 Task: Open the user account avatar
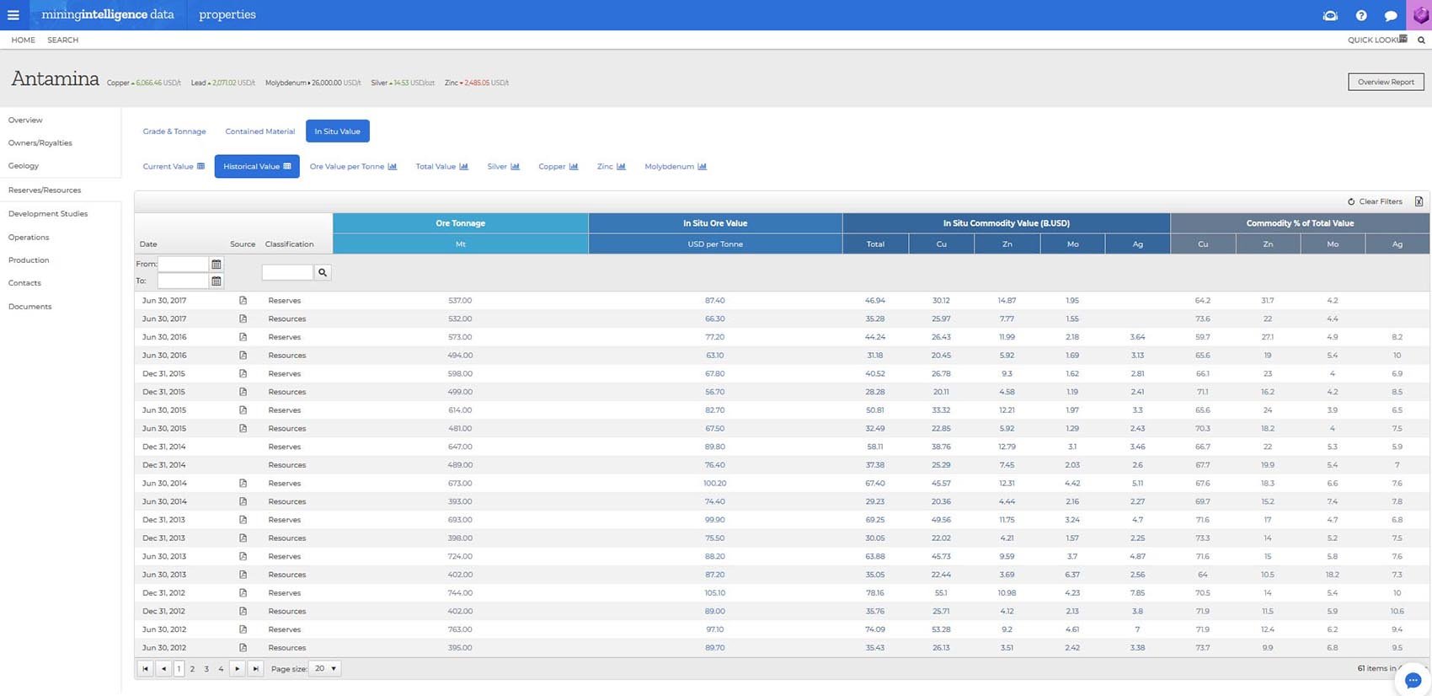click(1420, 15)
